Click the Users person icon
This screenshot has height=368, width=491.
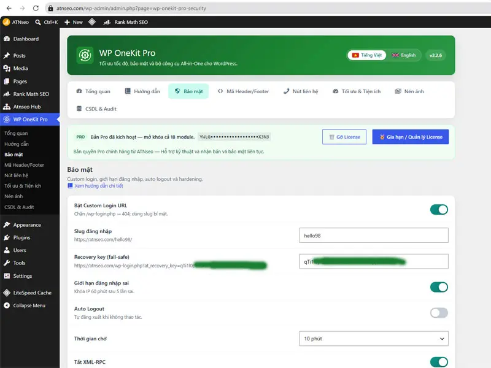7,250
